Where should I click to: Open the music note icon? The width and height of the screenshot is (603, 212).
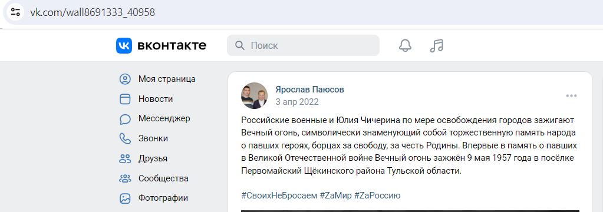pos(437,46)
